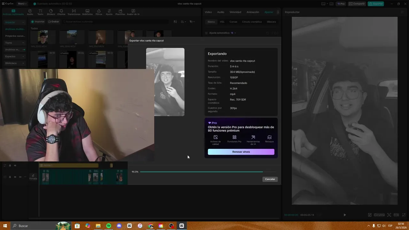Click the Retoque icon in the Pro box
This screenshot has width=409, height=230.
point(269,137)
